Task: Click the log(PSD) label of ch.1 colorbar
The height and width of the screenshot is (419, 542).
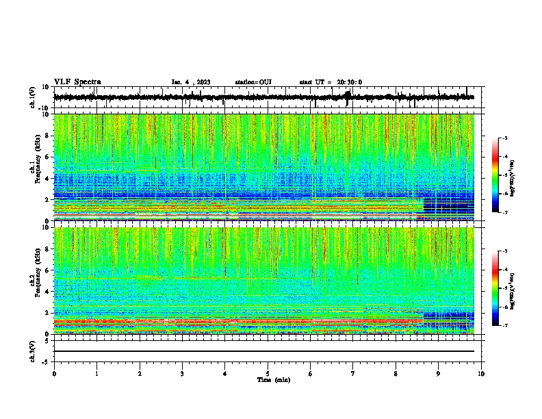Action: coord(513,178)
